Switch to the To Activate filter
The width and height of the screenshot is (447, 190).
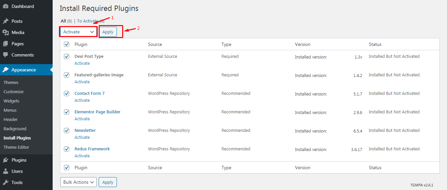(90, 21)
